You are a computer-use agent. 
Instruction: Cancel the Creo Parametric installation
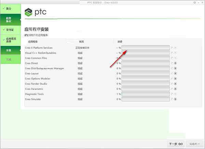(176, 89)
